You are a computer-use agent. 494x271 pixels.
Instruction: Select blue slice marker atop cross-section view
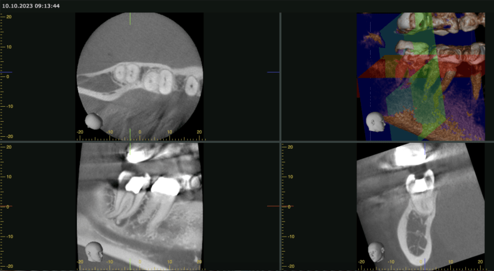pyautogui.click(x=425, y=149)
